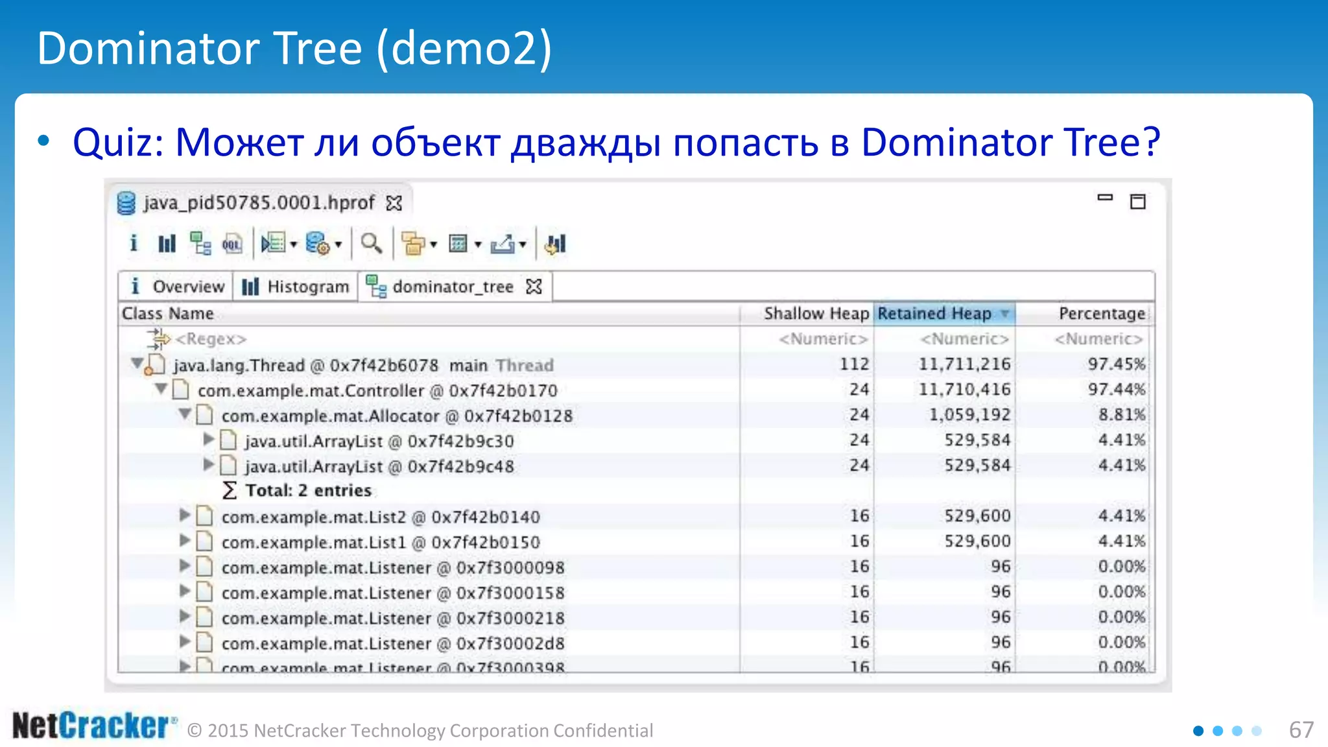1328x747 pixels.
Task: Minimize the heap editor view
Action: point(1105,198)
